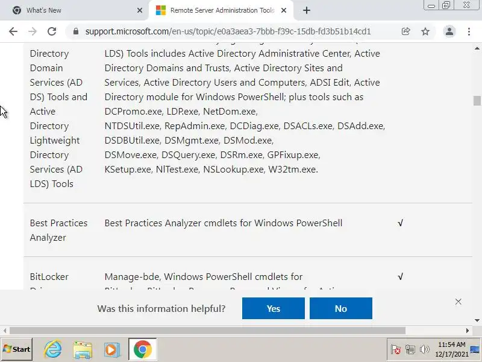The image size is (482, 362).
Task: Click the address bar URL
Action: tap(228, 31)
